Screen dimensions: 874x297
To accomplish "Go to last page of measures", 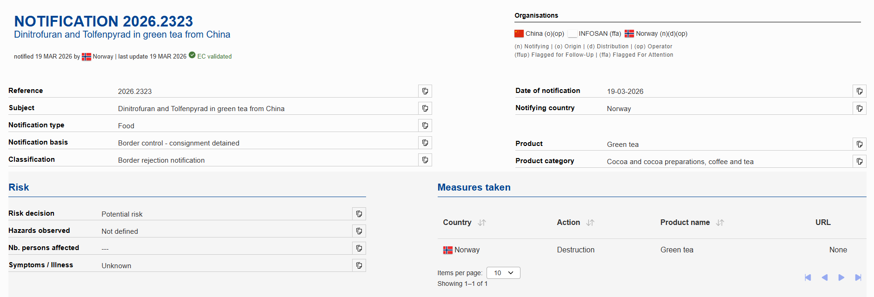I will coord(858,277).
